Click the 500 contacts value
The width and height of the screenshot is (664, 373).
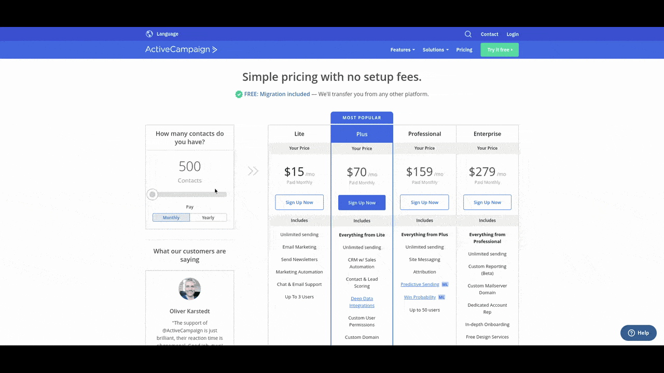(190, 166)
